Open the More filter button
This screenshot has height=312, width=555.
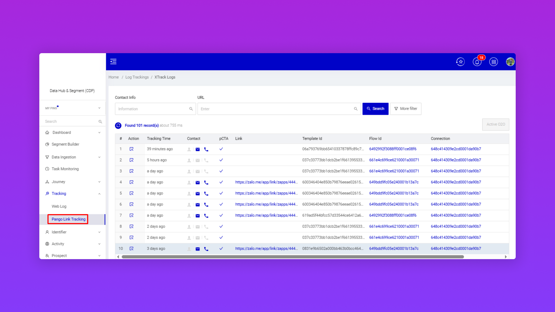pos(406,109)
